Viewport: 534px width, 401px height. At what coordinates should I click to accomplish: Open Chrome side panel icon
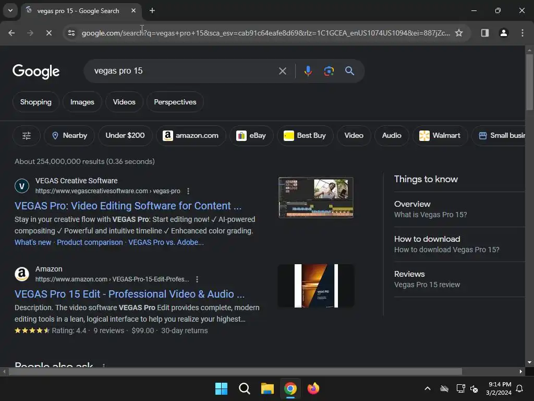point(485,33)
